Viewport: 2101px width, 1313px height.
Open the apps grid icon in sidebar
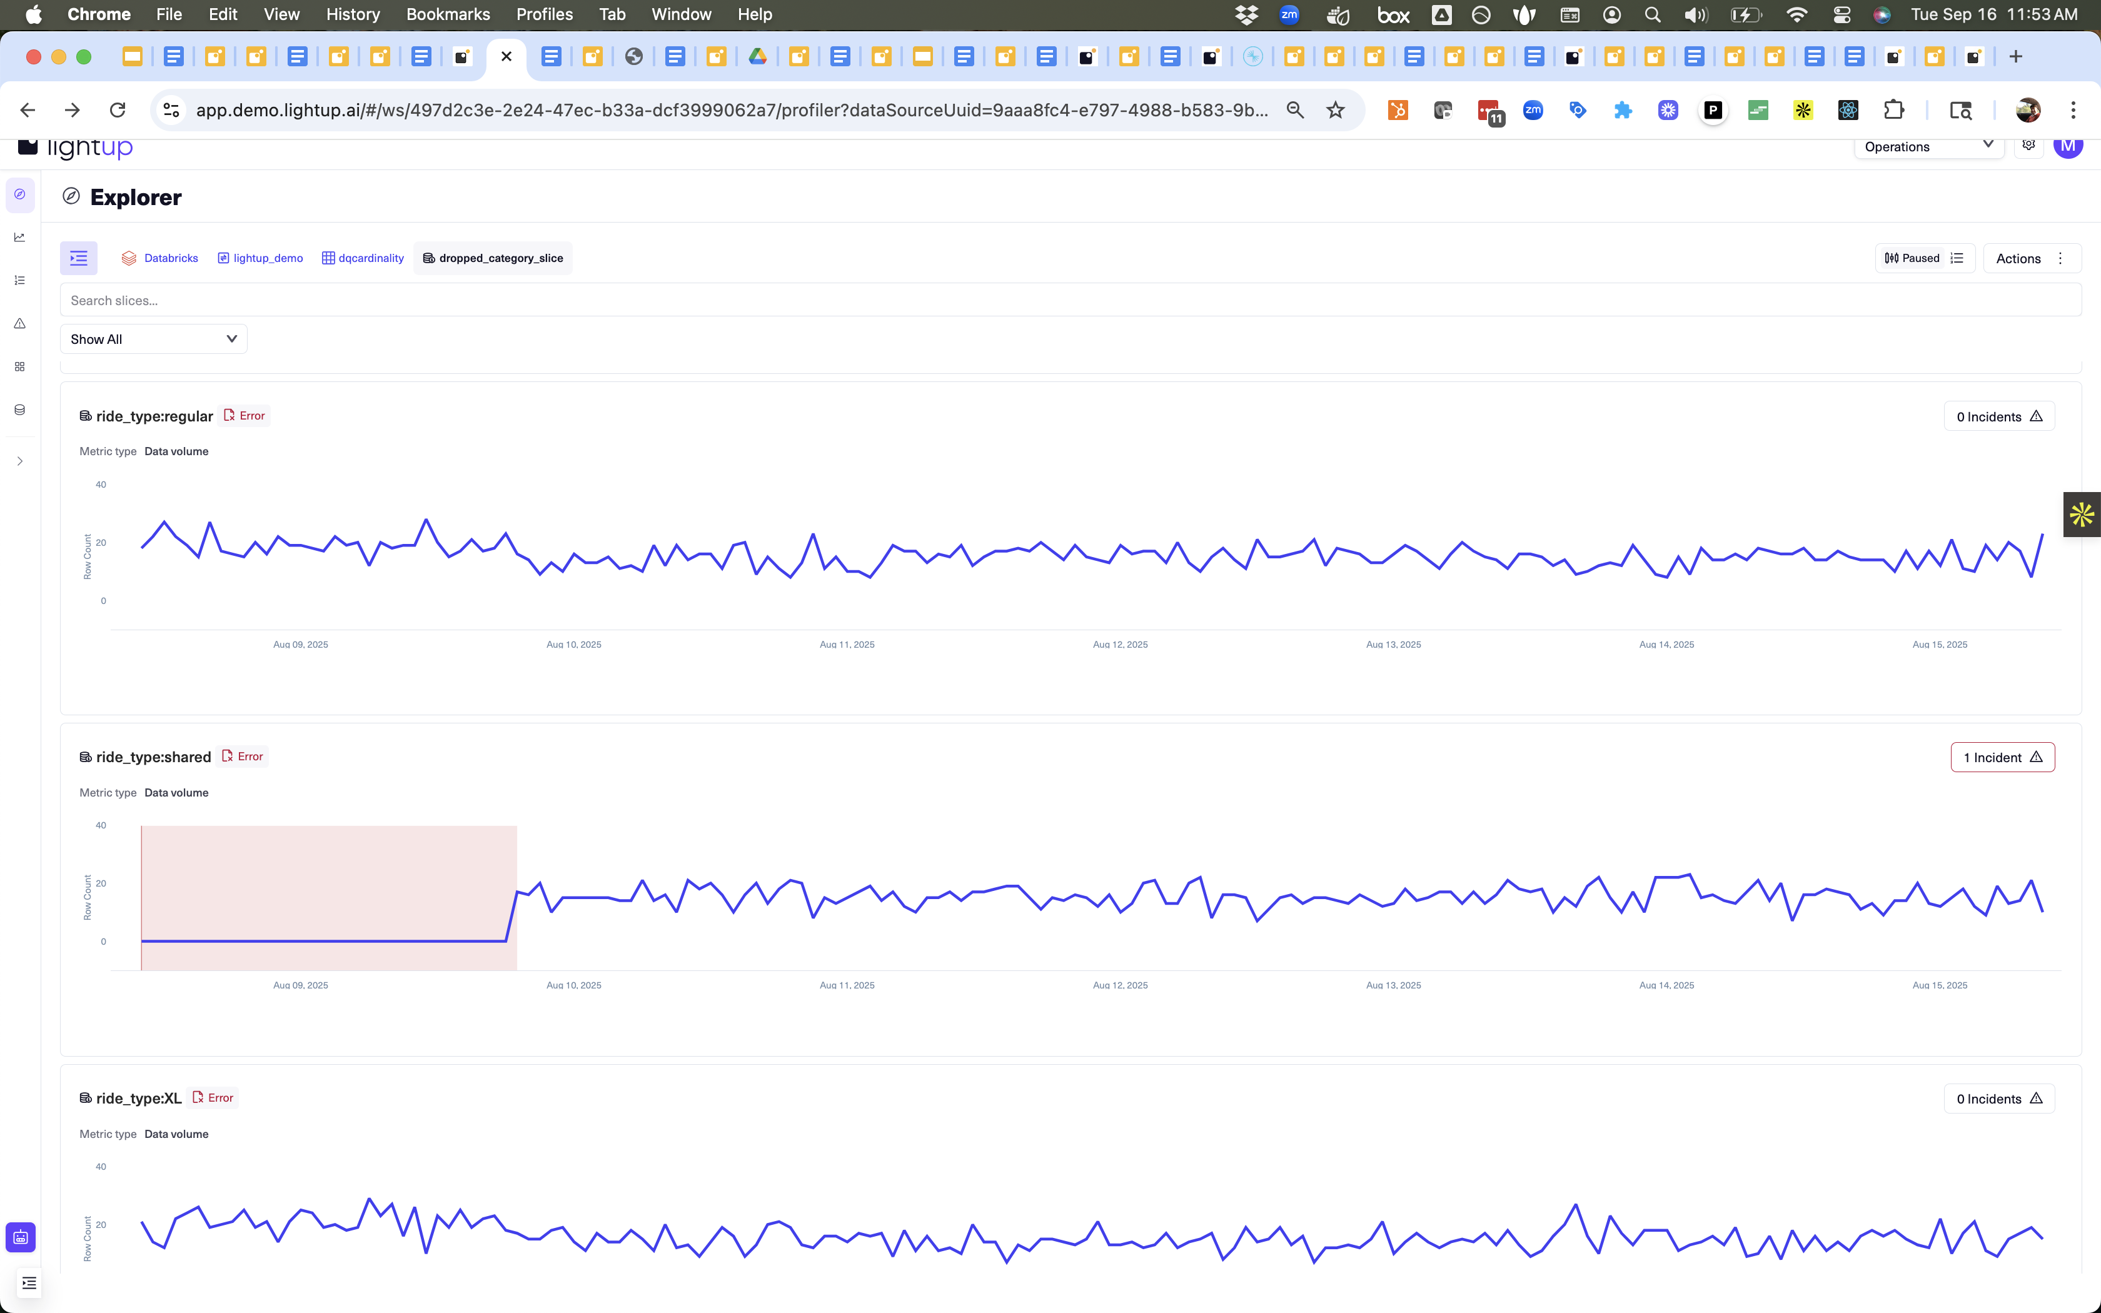[x=19, y=366]
